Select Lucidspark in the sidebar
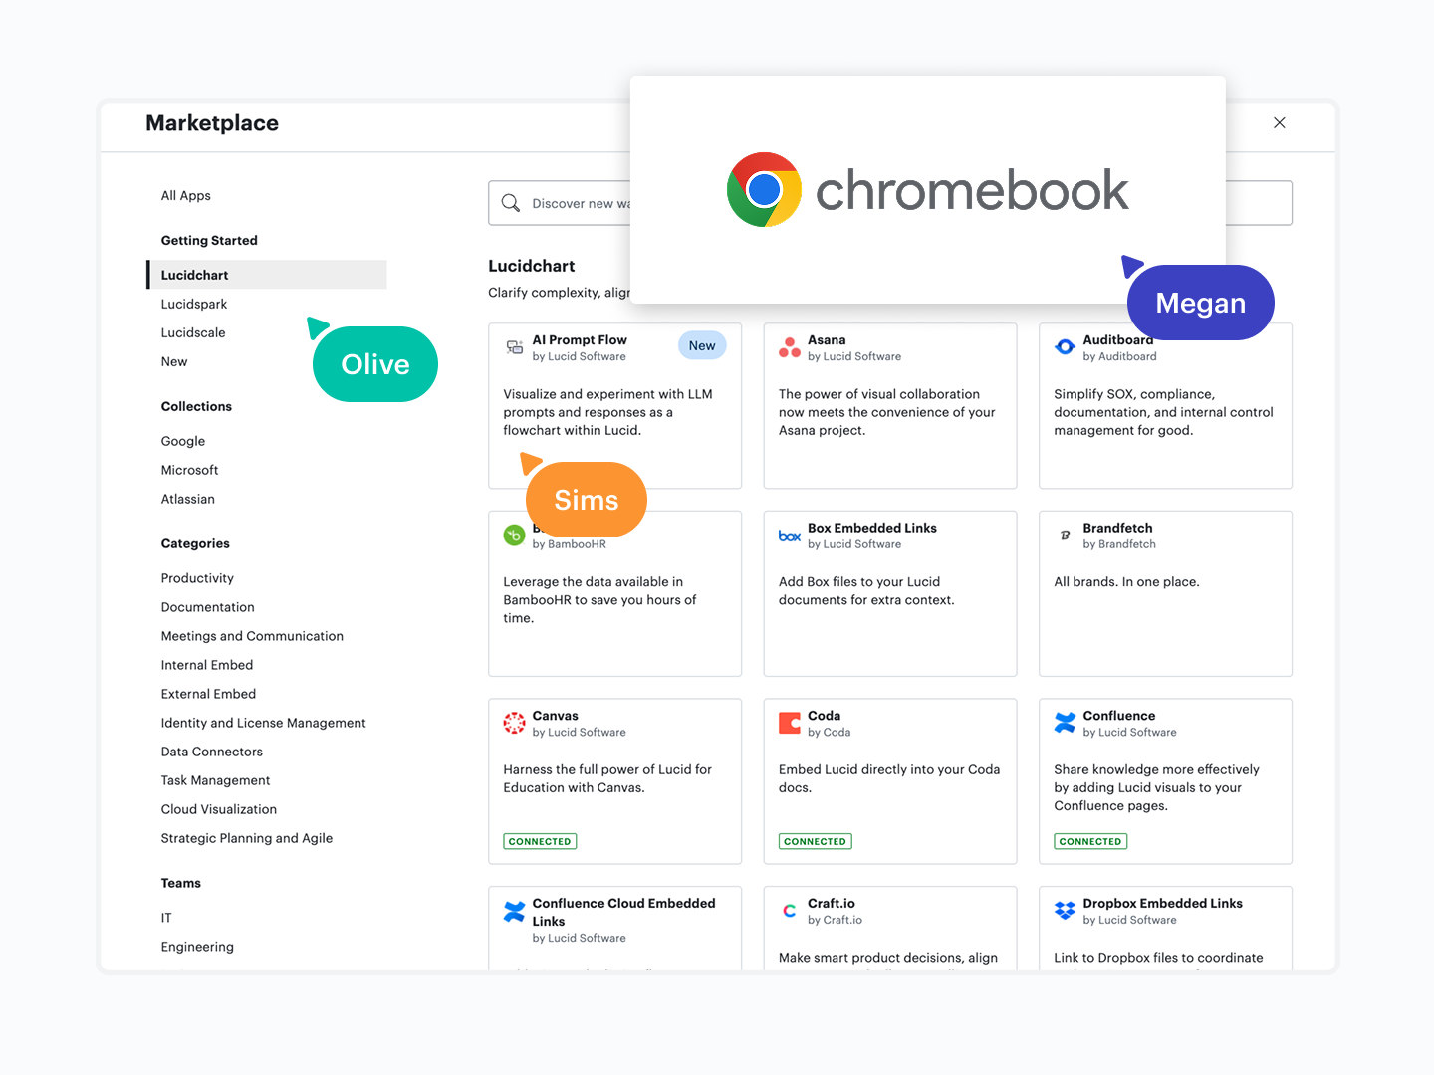1434x1075 pixels. click(194, 304)
